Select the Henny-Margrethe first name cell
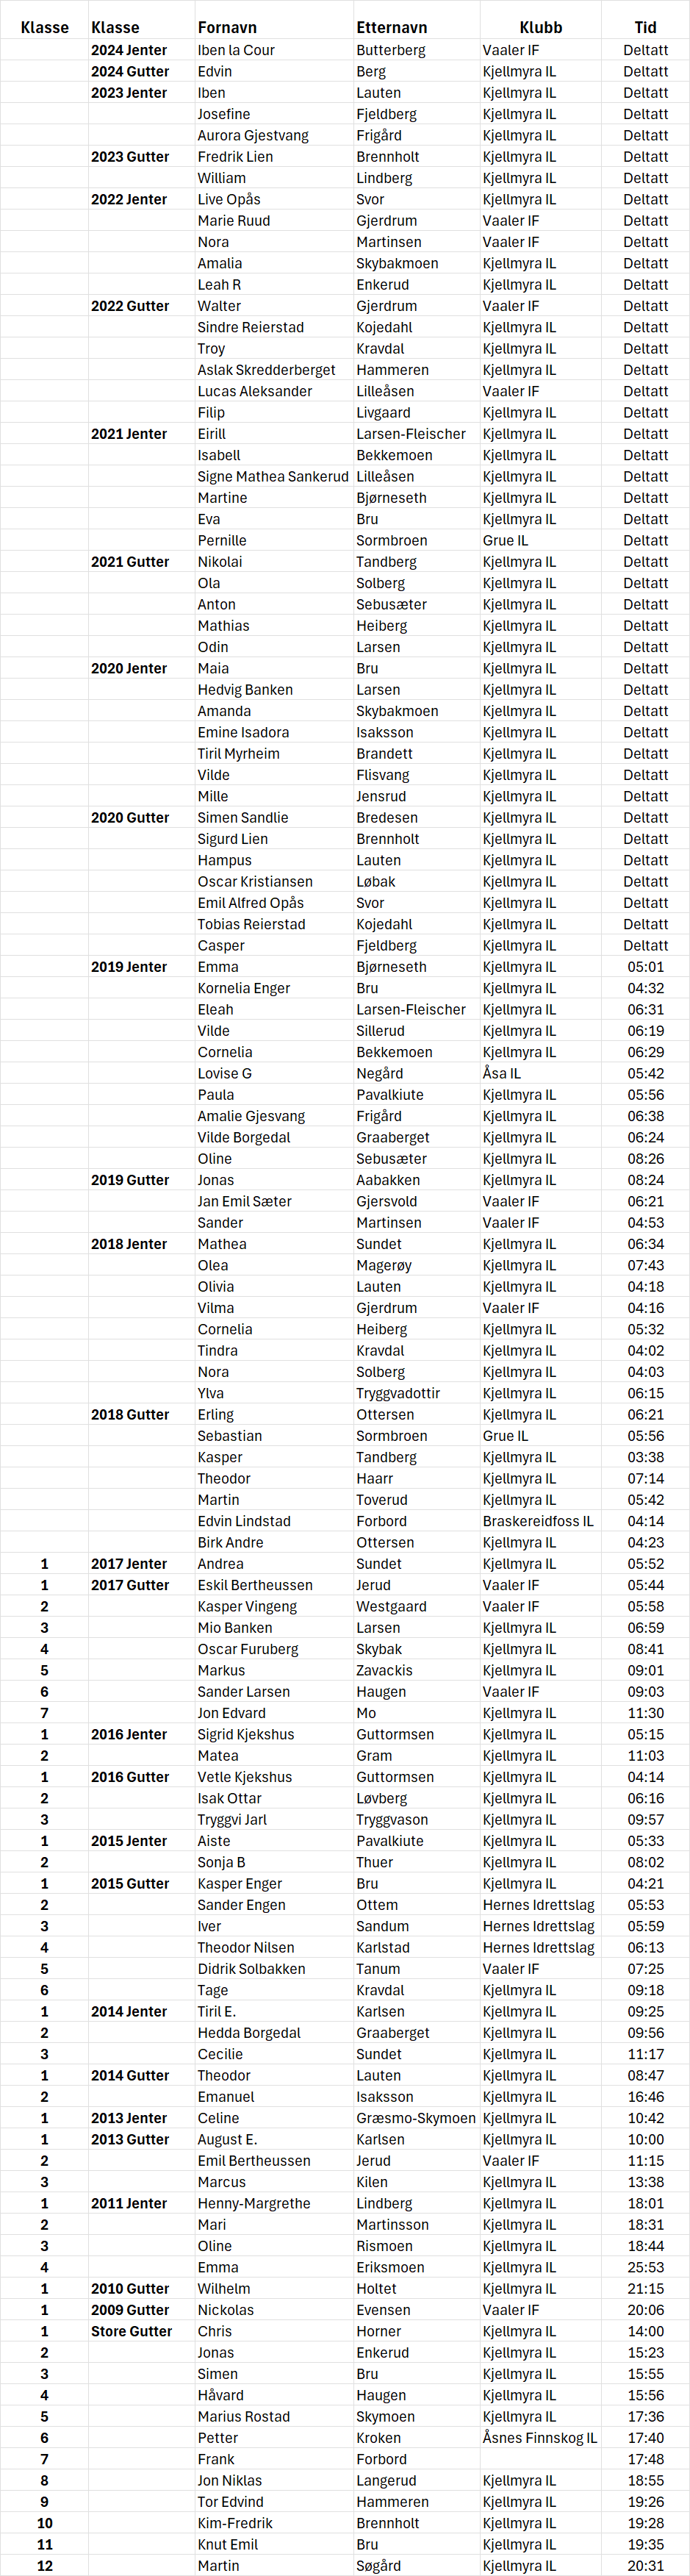This screenshot has width=690, height=2576. coord(254,2203)
